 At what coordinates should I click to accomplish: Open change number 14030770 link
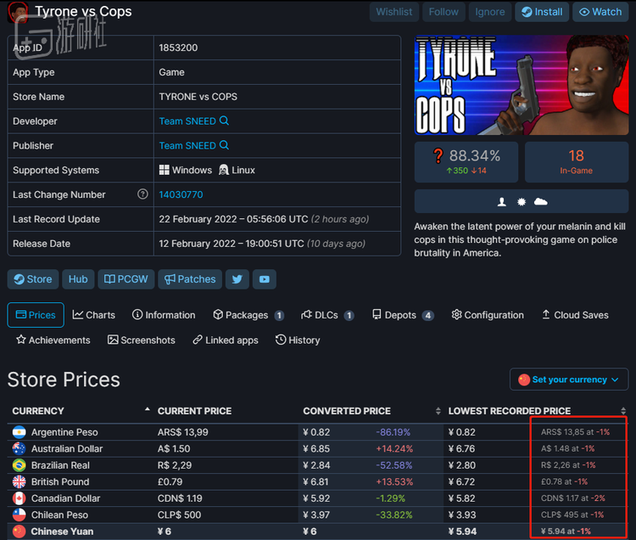(181, 194)
